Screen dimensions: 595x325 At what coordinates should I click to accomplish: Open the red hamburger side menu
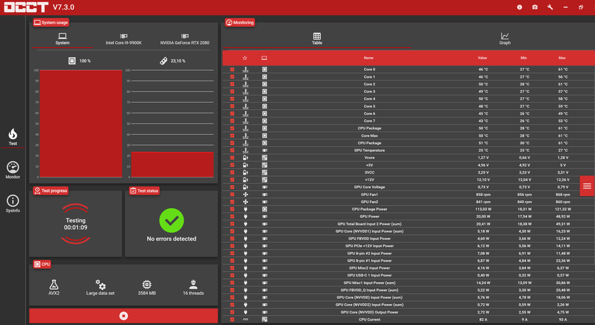coord(587,186)
